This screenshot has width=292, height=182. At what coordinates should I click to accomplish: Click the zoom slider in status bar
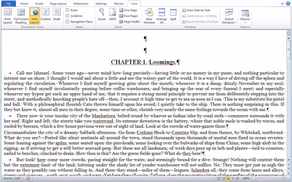[x=269, y=178]
